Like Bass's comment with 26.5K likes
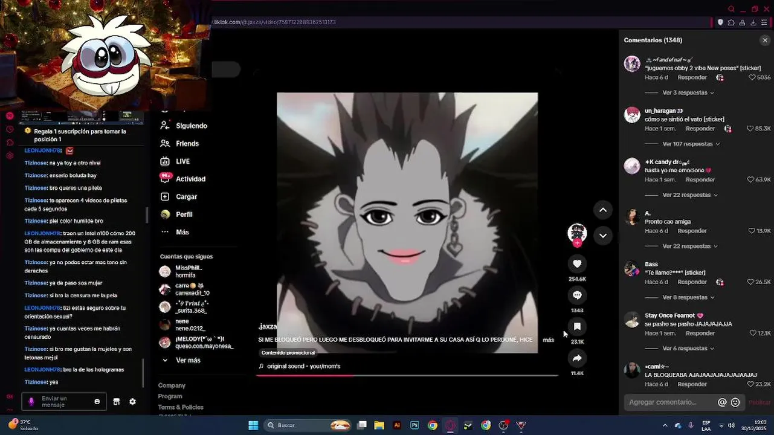The image size is (774, 435). (751, 282)
